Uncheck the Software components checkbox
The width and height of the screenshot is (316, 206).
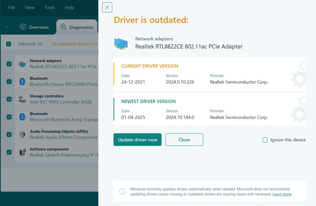tap(9, 152)
